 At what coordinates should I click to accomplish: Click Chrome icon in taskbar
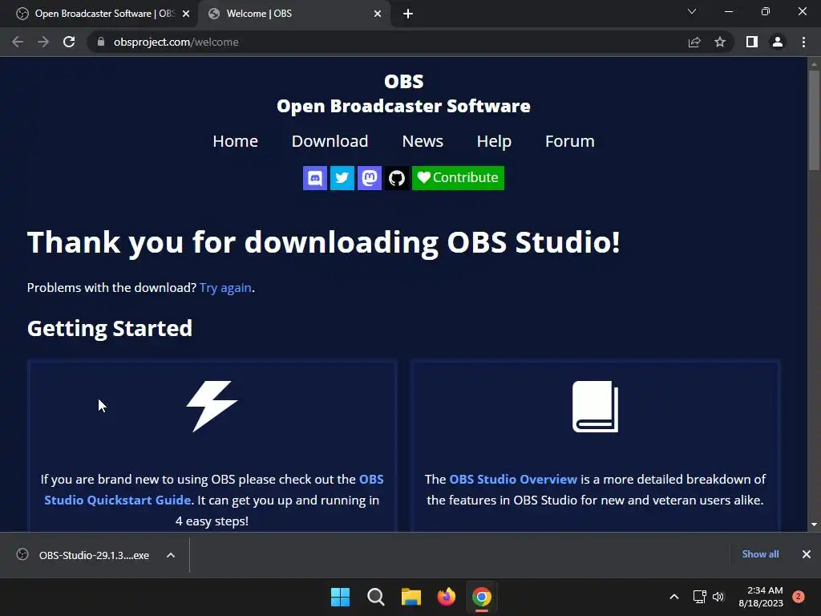(482, 597)
